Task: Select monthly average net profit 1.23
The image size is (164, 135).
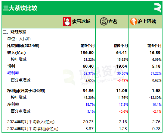Action: 123,129
